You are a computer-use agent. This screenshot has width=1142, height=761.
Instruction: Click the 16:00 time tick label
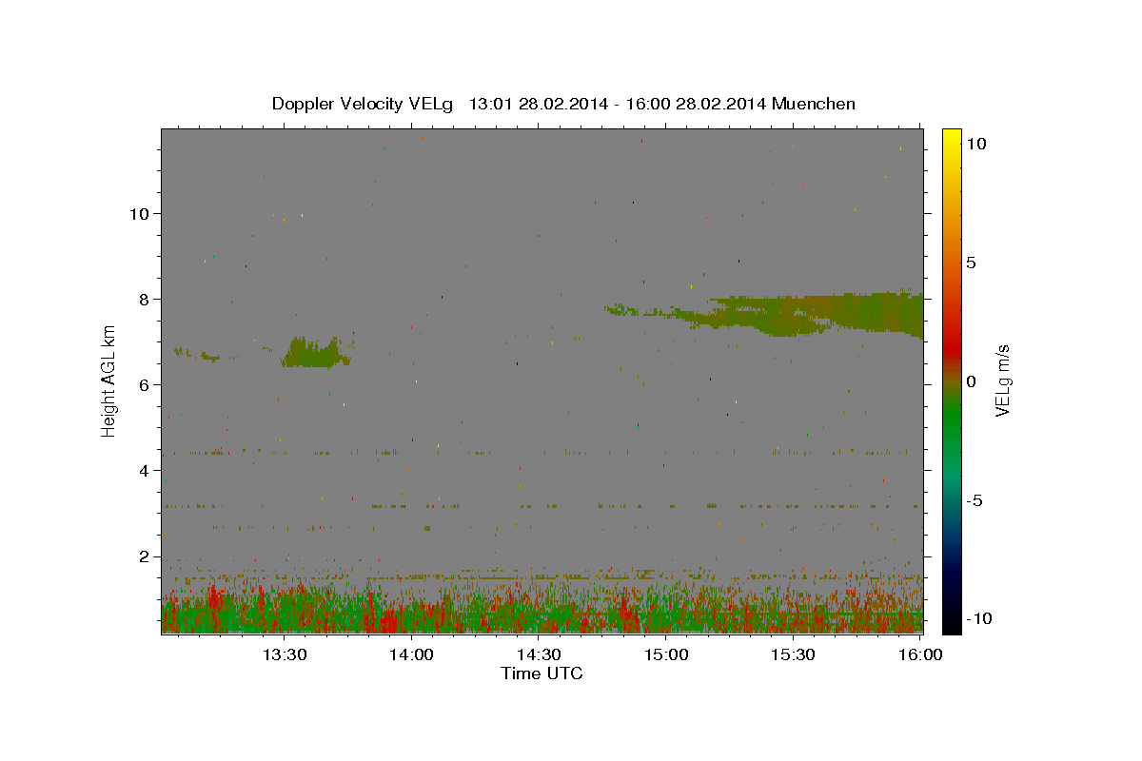pyautogui.click(x=919, y=654)
